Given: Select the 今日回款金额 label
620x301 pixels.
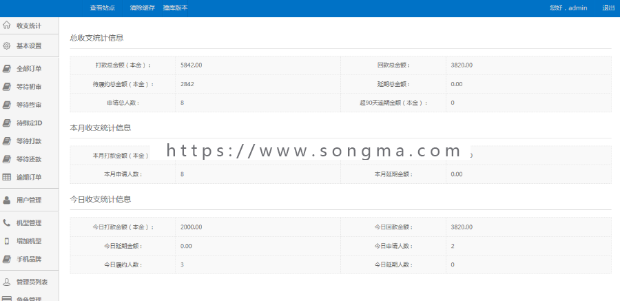Looking at the screenshot, I should 393,227.
